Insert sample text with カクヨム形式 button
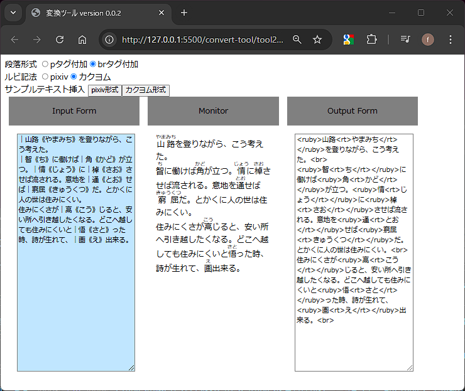Image resolution: width=465 pixels, height=391 pixels. [146, 90]
